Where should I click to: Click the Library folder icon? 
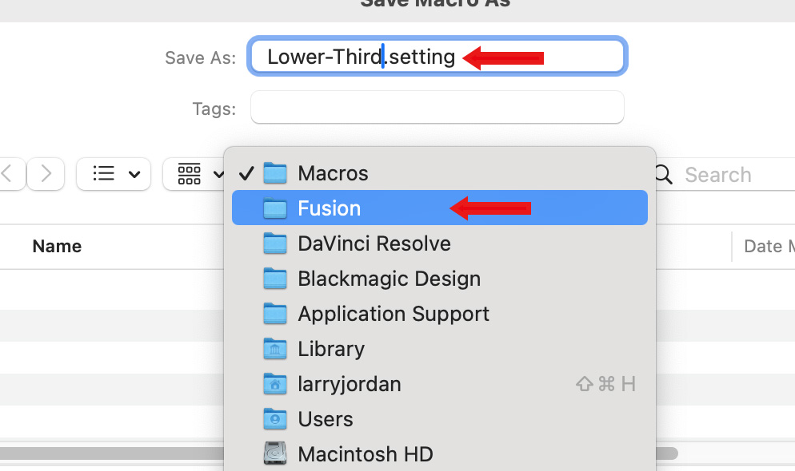(x=275, y=349)
